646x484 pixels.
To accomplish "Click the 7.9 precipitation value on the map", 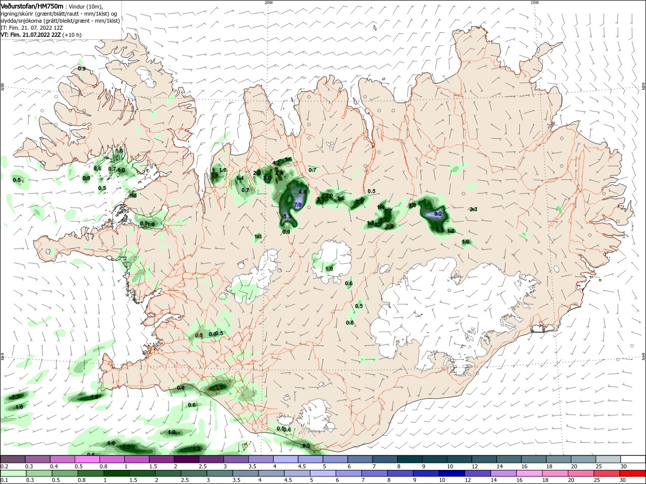I will click(x=298, y=205).
